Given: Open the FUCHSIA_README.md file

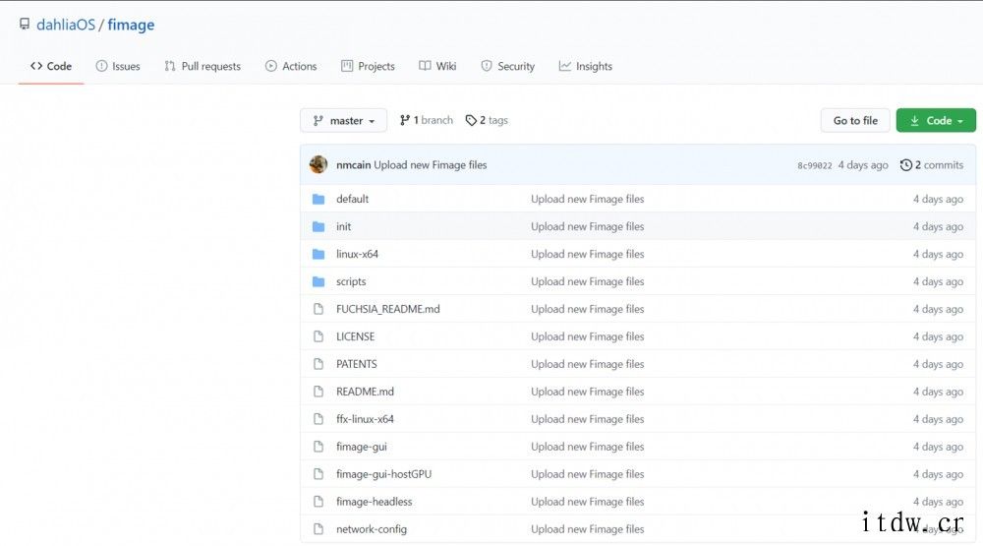Looking at the screenshot, I should point(388,309).
